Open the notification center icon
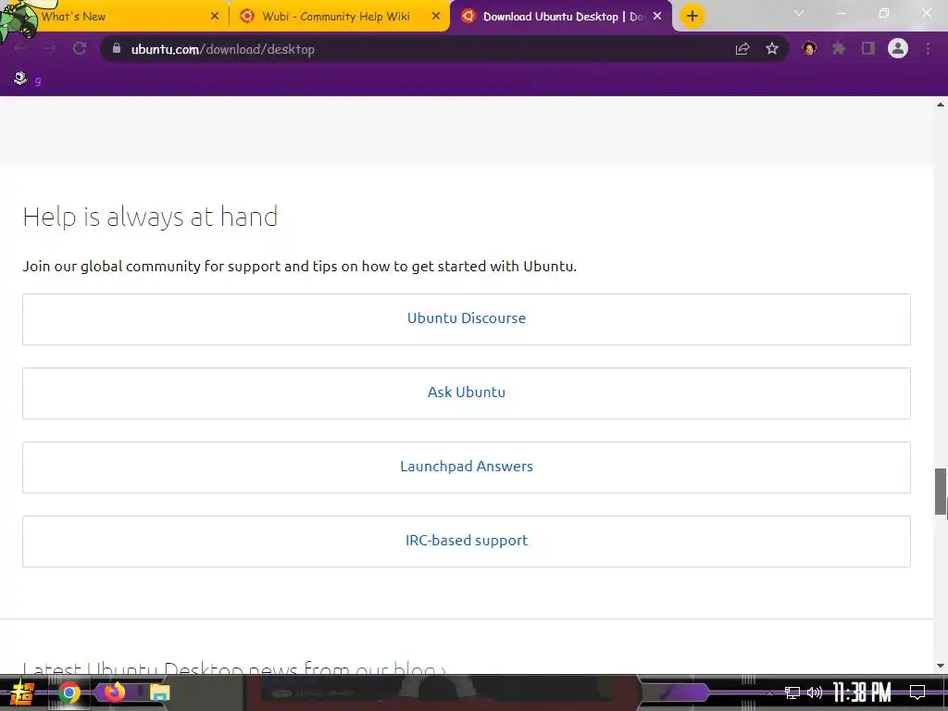948x711 pixels. pyautogui.click(x=917, y=692)
